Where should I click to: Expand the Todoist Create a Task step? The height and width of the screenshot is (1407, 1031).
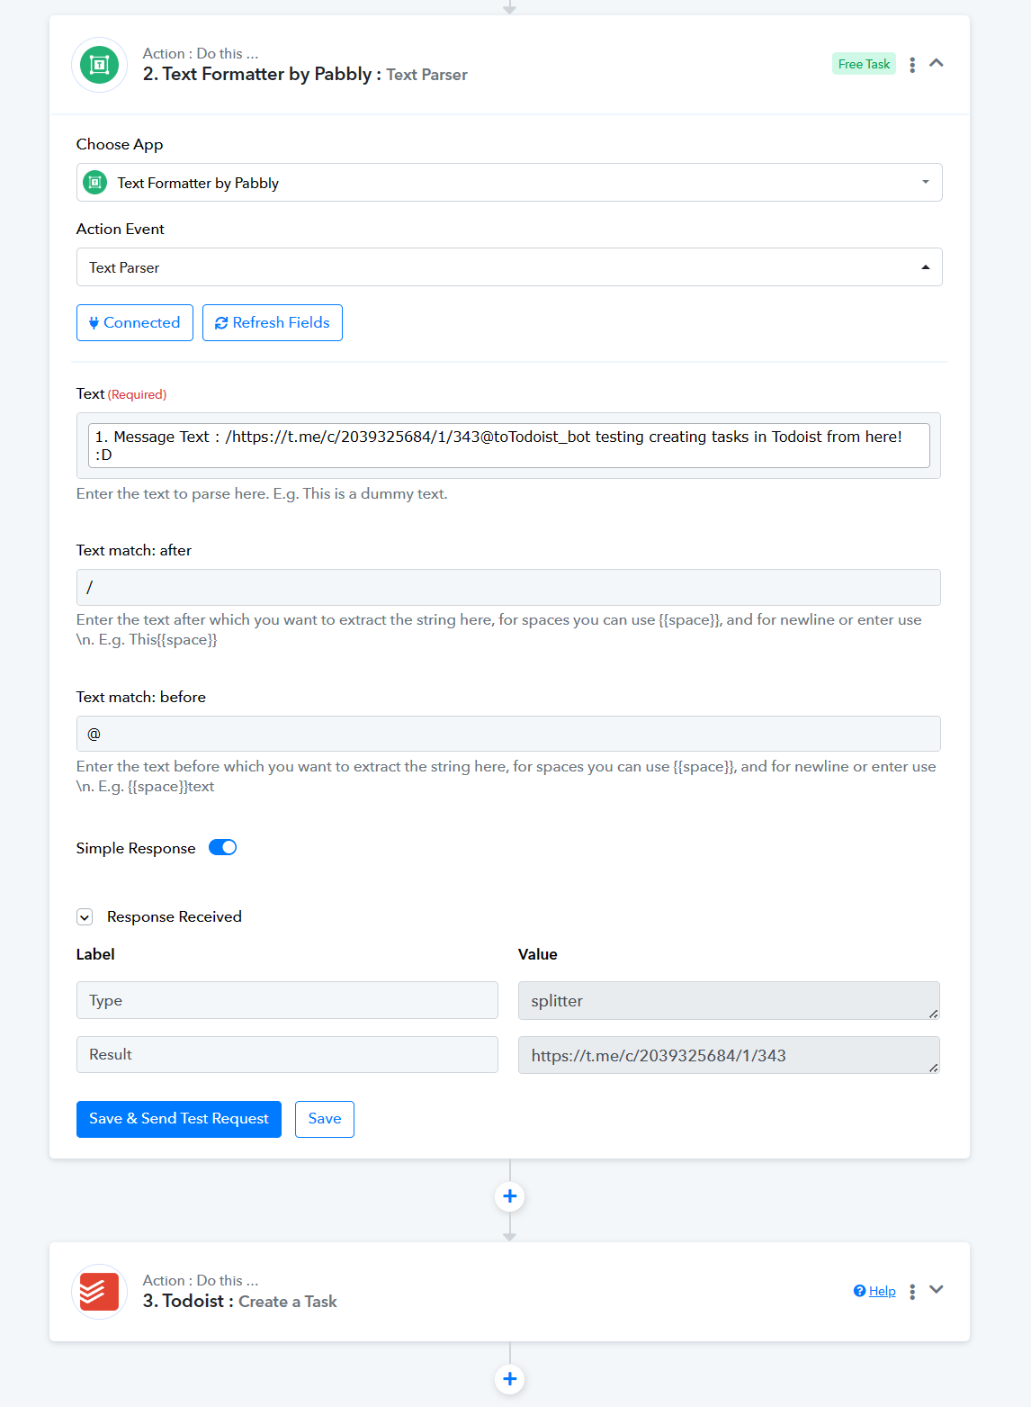[x=937, y=1290]
